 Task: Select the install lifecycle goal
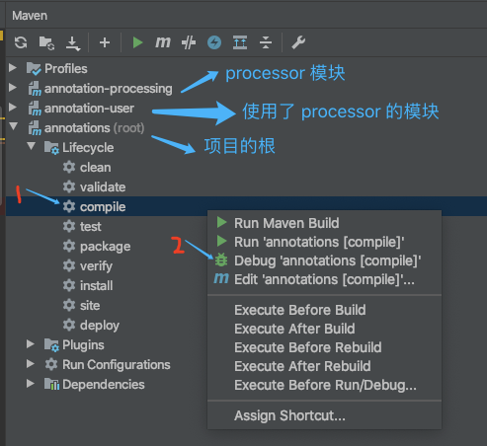[x=97, y=286]
